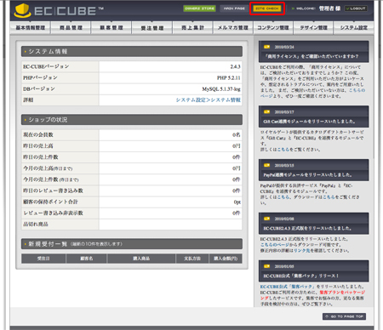Click yellow icon beside date 2010/02/08
383x330 pixels.
point(266,219)
